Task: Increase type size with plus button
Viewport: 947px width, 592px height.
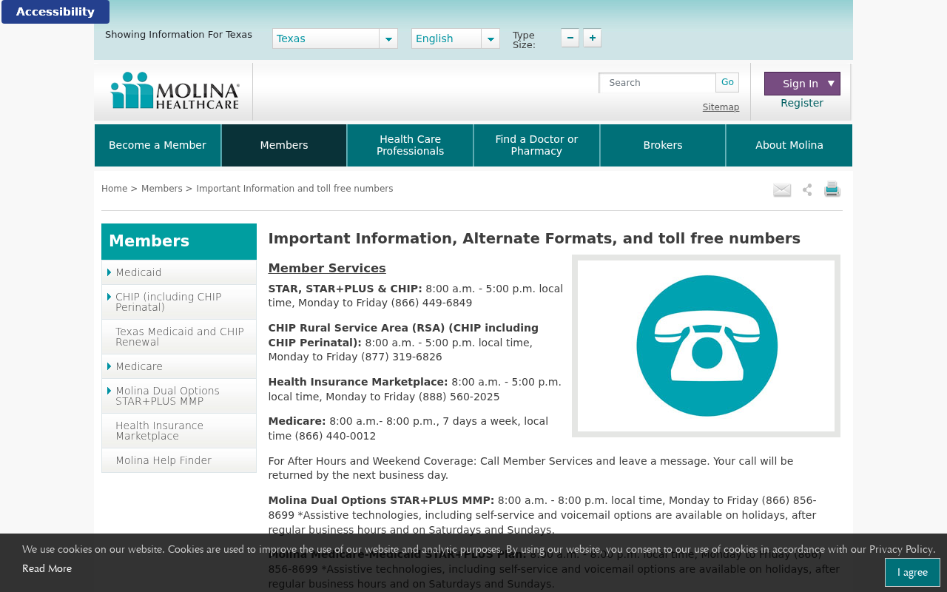Action: (592, 38)
